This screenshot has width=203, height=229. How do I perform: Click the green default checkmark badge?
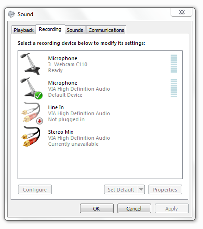tap(38, 95)
